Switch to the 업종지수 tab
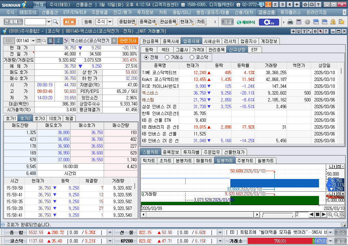 pyautogui.click(x=249, y=41)
